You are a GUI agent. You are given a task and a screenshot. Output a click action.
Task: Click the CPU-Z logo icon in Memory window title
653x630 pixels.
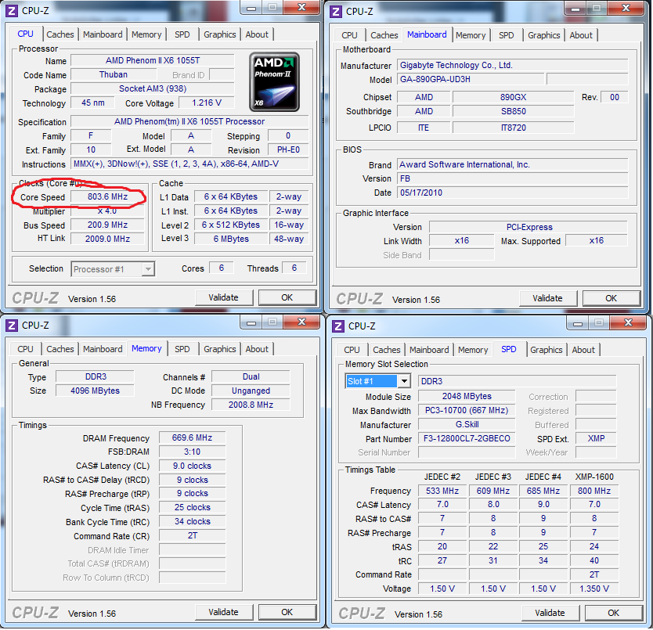coord(12,326)
